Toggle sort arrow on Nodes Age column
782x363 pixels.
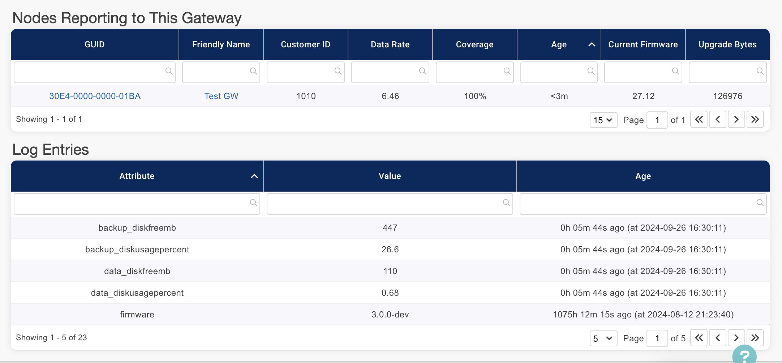point(592,44)
